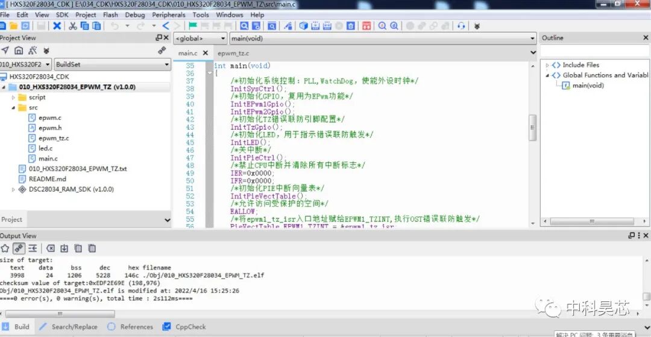Screen dimensions: 651x337
Task: Close the Outline panel
Action: [646, 38]
